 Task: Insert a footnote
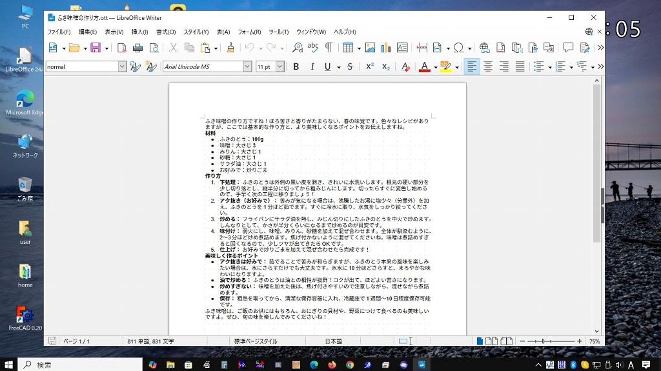click(x=501, y=48)
